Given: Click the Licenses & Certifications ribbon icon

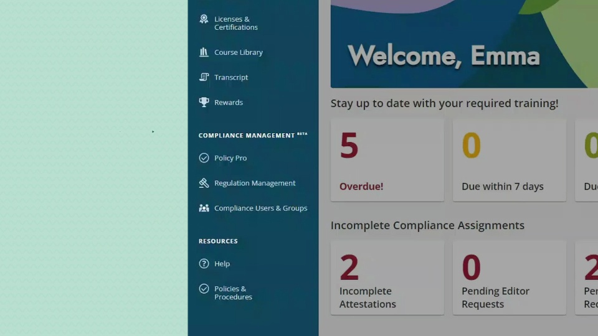Looking at the screenshot, I should [x=204, y=19].
